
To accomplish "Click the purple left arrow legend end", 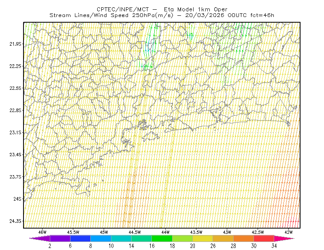I will click(x=39, y=238).
